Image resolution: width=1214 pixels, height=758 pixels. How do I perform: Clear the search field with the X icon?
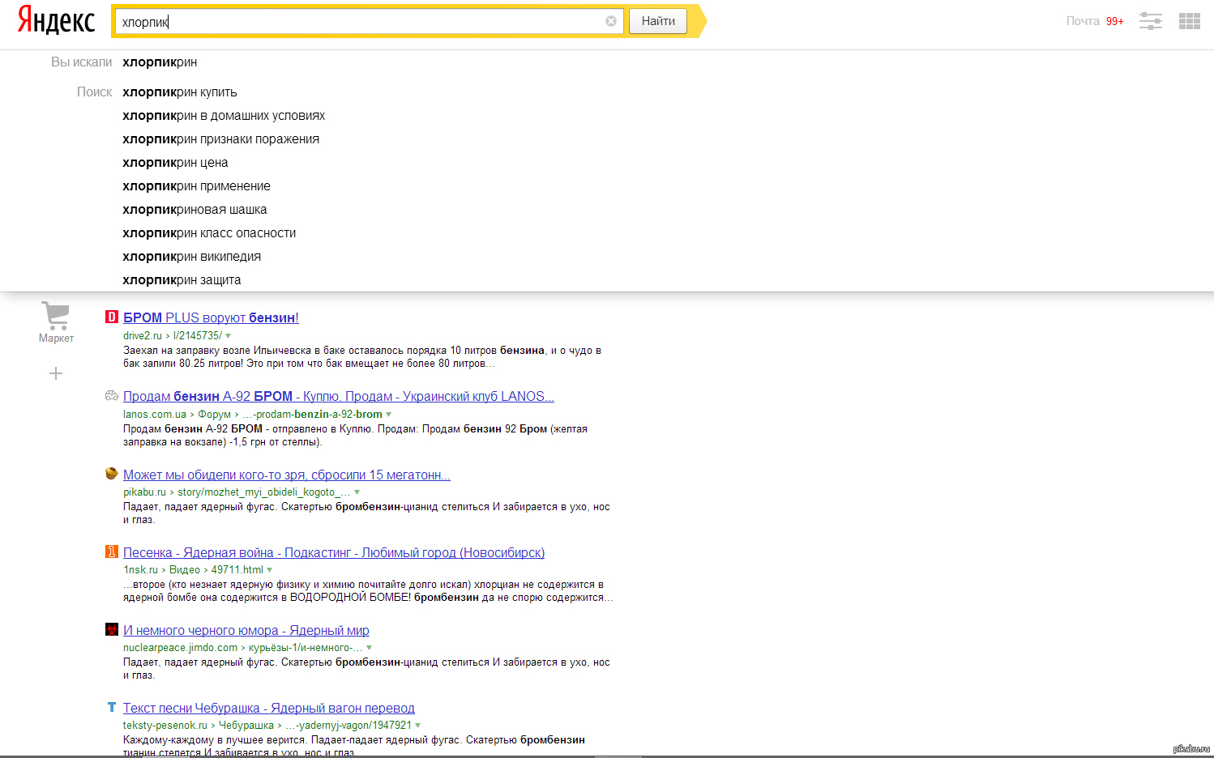[x=611, y=21]
